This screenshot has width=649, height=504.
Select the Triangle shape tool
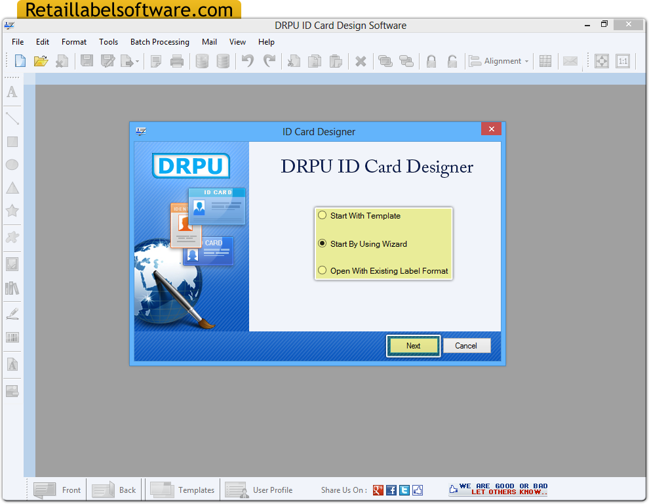click(12, 188)
